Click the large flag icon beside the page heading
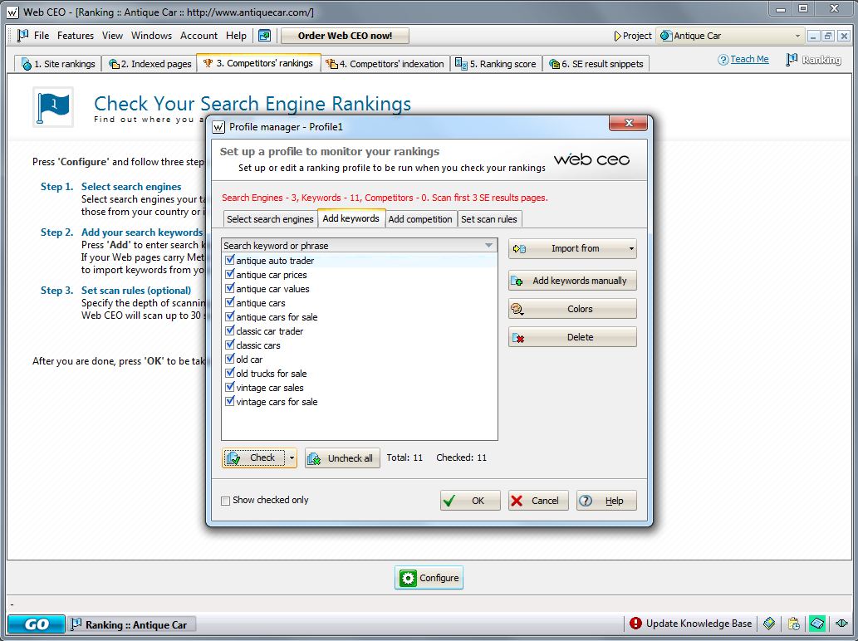The height and width of the screenshot is (641, 858). pos(53,106)
